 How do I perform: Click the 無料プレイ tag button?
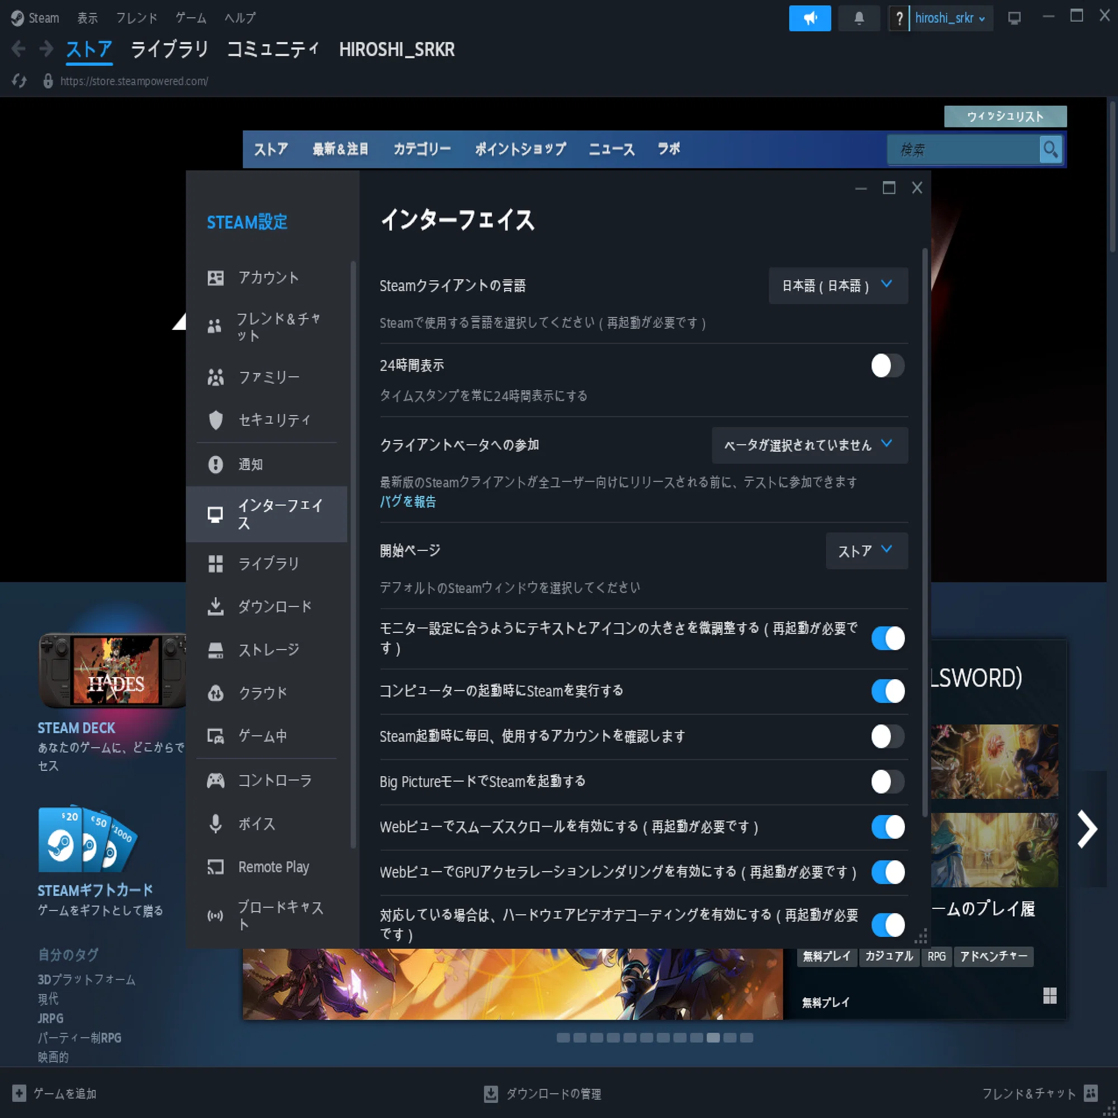point(826,956)
